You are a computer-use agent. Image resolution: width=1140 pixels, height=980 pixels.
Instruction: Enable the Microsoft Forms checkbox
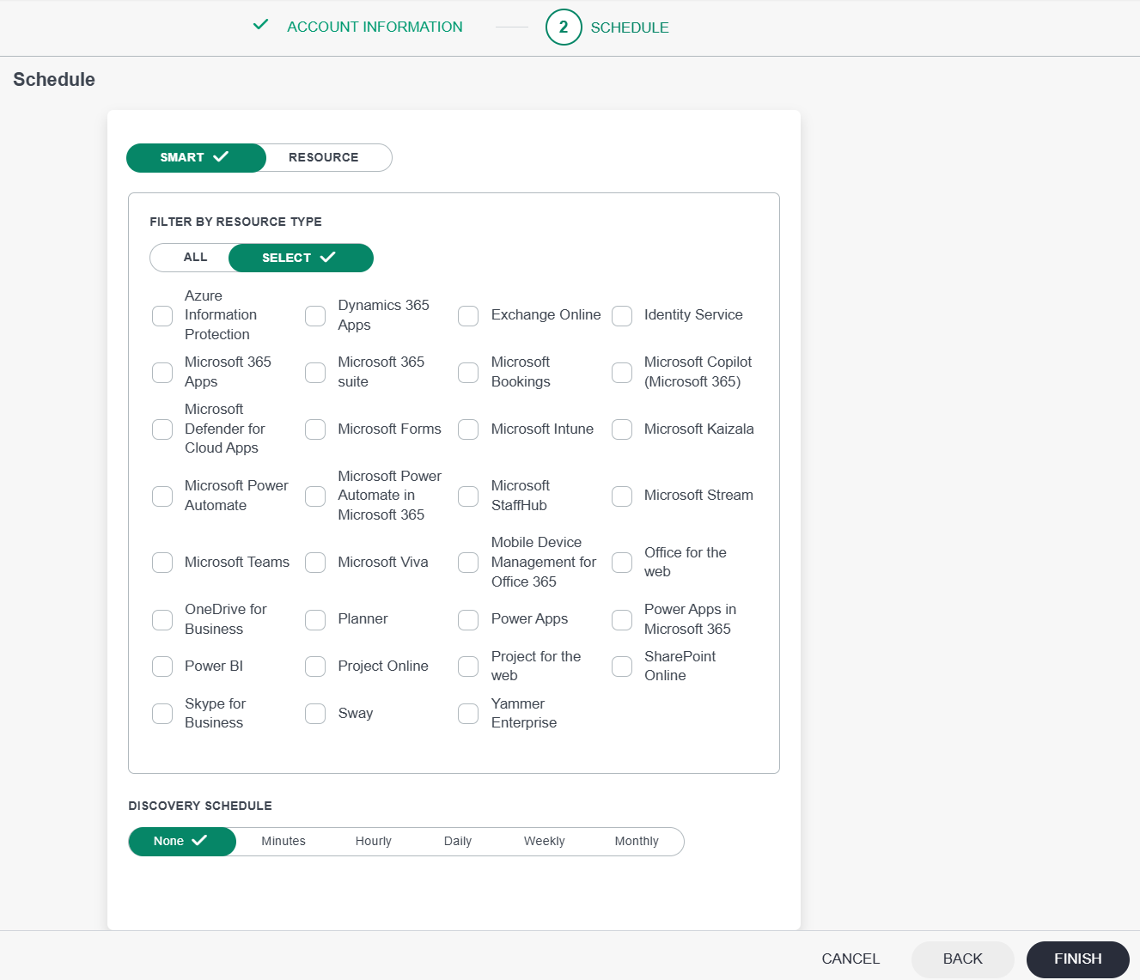pyautogui.click(x=315, y=429)
